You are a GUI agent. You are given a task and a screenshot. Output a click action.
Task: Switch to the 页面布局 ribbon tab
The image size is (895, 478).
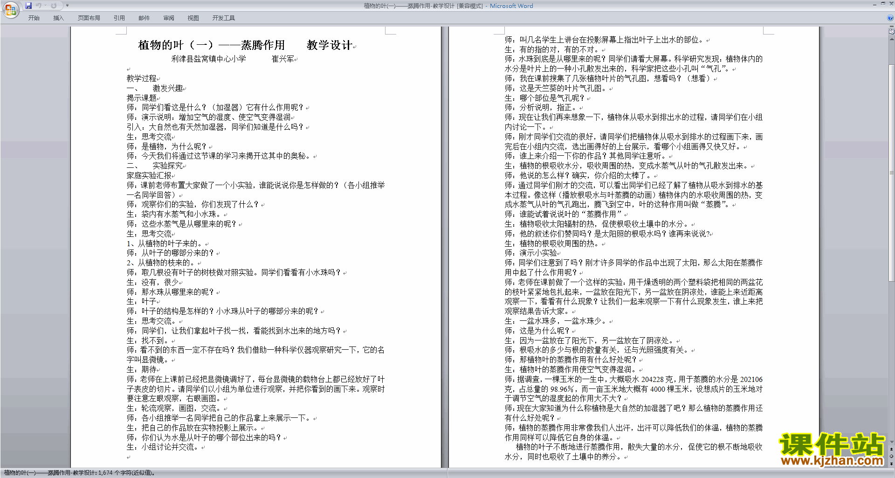coord(89,18)
